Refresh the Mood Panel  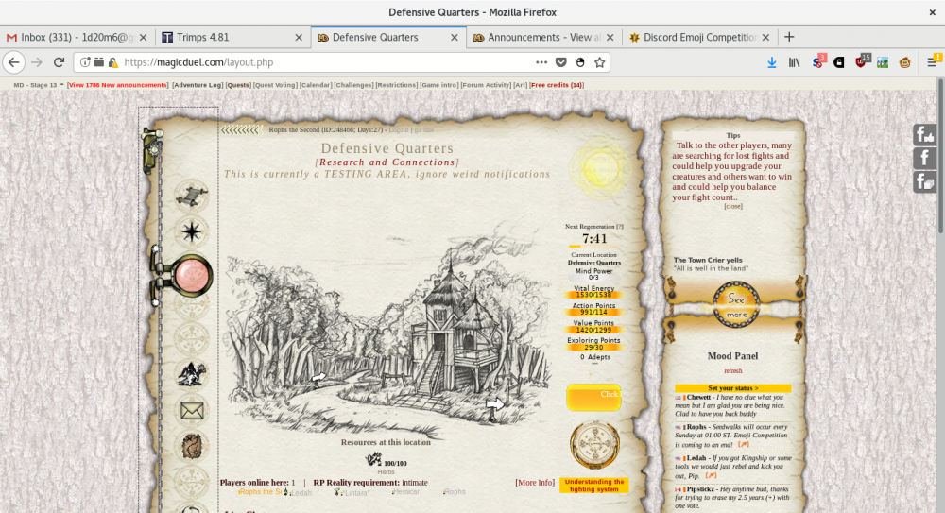[x=733, y=370]
